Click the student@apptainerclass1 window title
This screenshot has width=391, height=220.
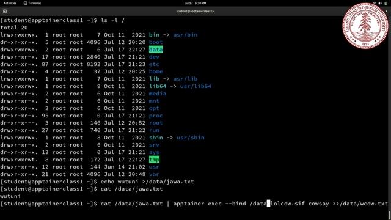(x=195, y=11)
